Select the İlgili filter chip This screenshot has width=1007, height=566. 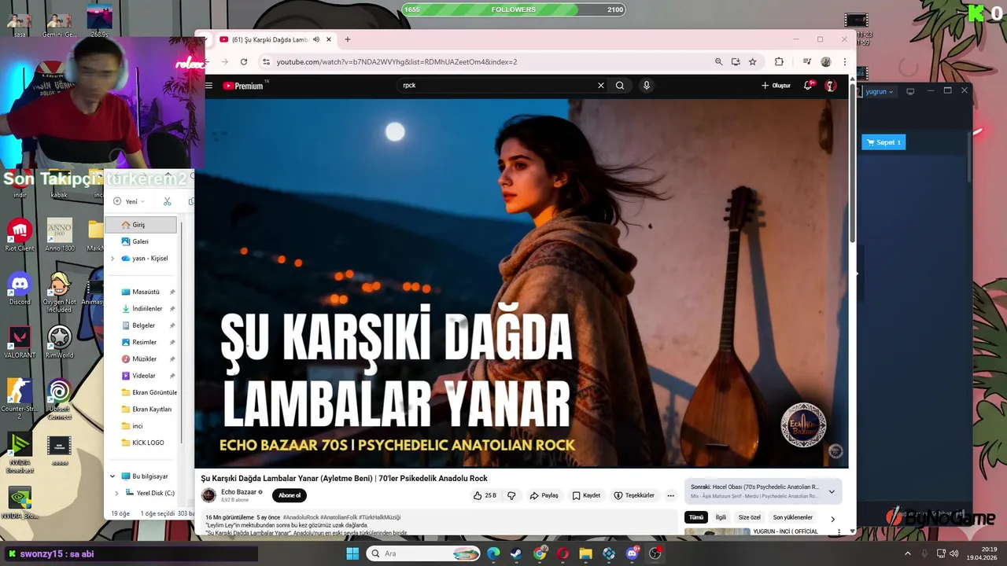(721, 517)
